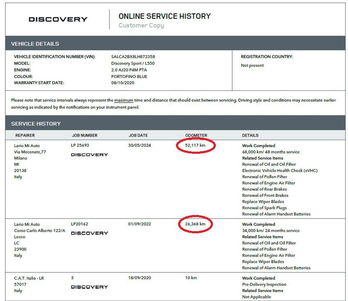Click the Details column header

click(x=250, y=135)
